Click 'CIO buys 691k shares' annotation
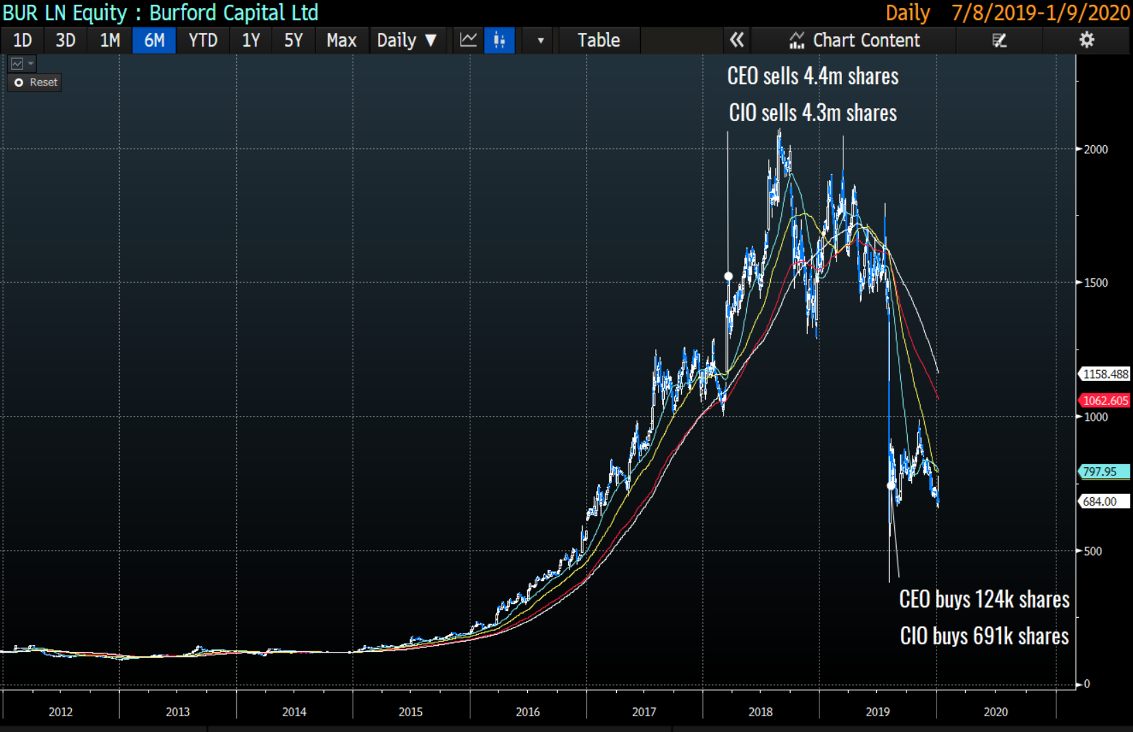The width and height of the screenshot is (1133, 732). pos(984,636)
